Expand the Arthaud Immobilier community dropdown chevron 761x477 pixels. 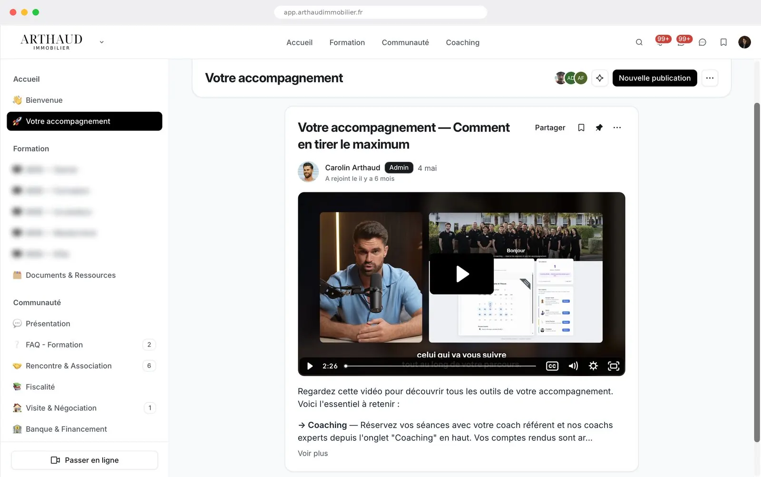tap(101, 42)
